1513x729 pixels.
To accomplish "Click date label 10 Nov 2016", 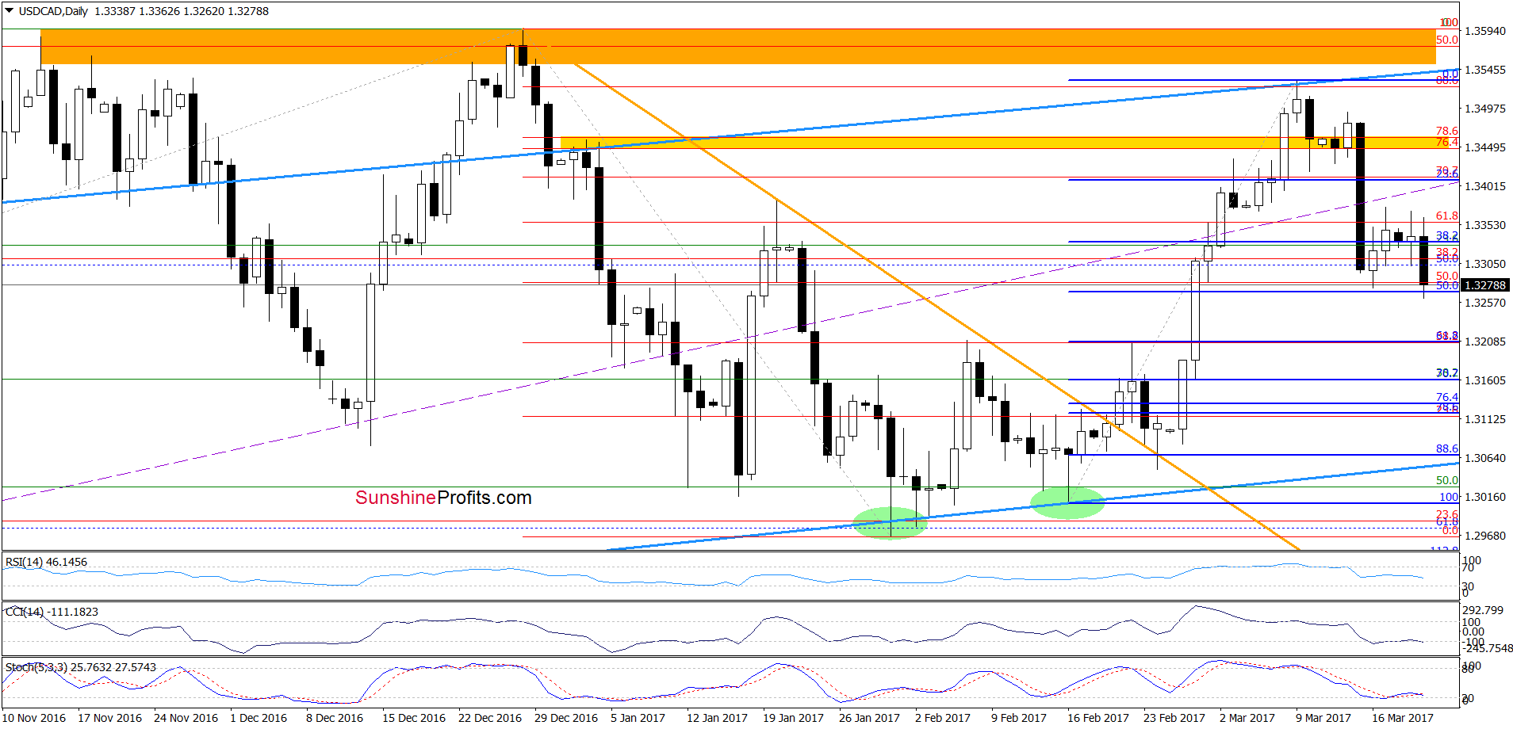I will click(34, 718).
